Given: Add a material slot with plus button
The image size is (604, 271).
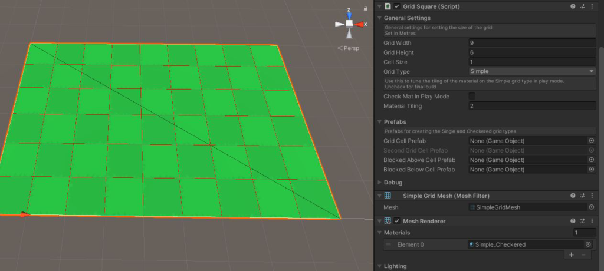Looking at the screenshot, I should coord(572,255).
